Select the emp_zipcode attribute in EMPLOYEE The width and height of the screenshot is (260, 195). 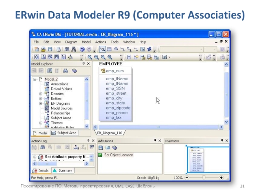118,108
